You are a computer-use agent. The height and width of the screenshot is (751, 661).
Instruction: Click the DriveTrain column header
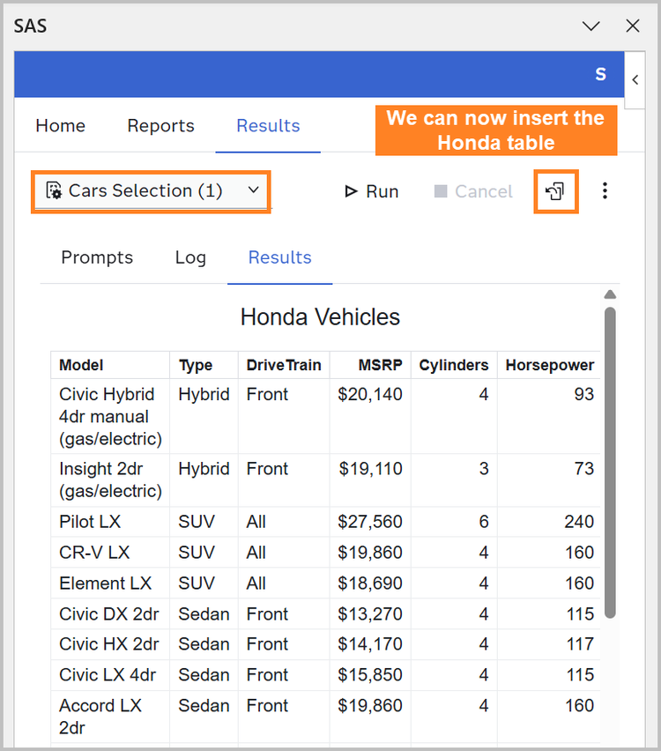click(284, 365)
